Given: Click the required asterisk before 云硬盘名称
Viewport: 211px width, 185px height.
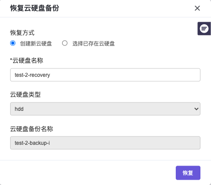Looking at the screenshot, I should (x=11, y=60).
